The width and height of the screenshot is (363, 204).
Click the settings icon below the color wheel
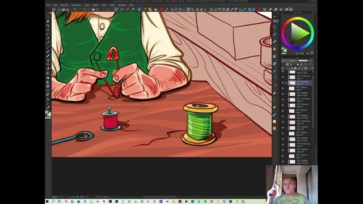(312, 53)
